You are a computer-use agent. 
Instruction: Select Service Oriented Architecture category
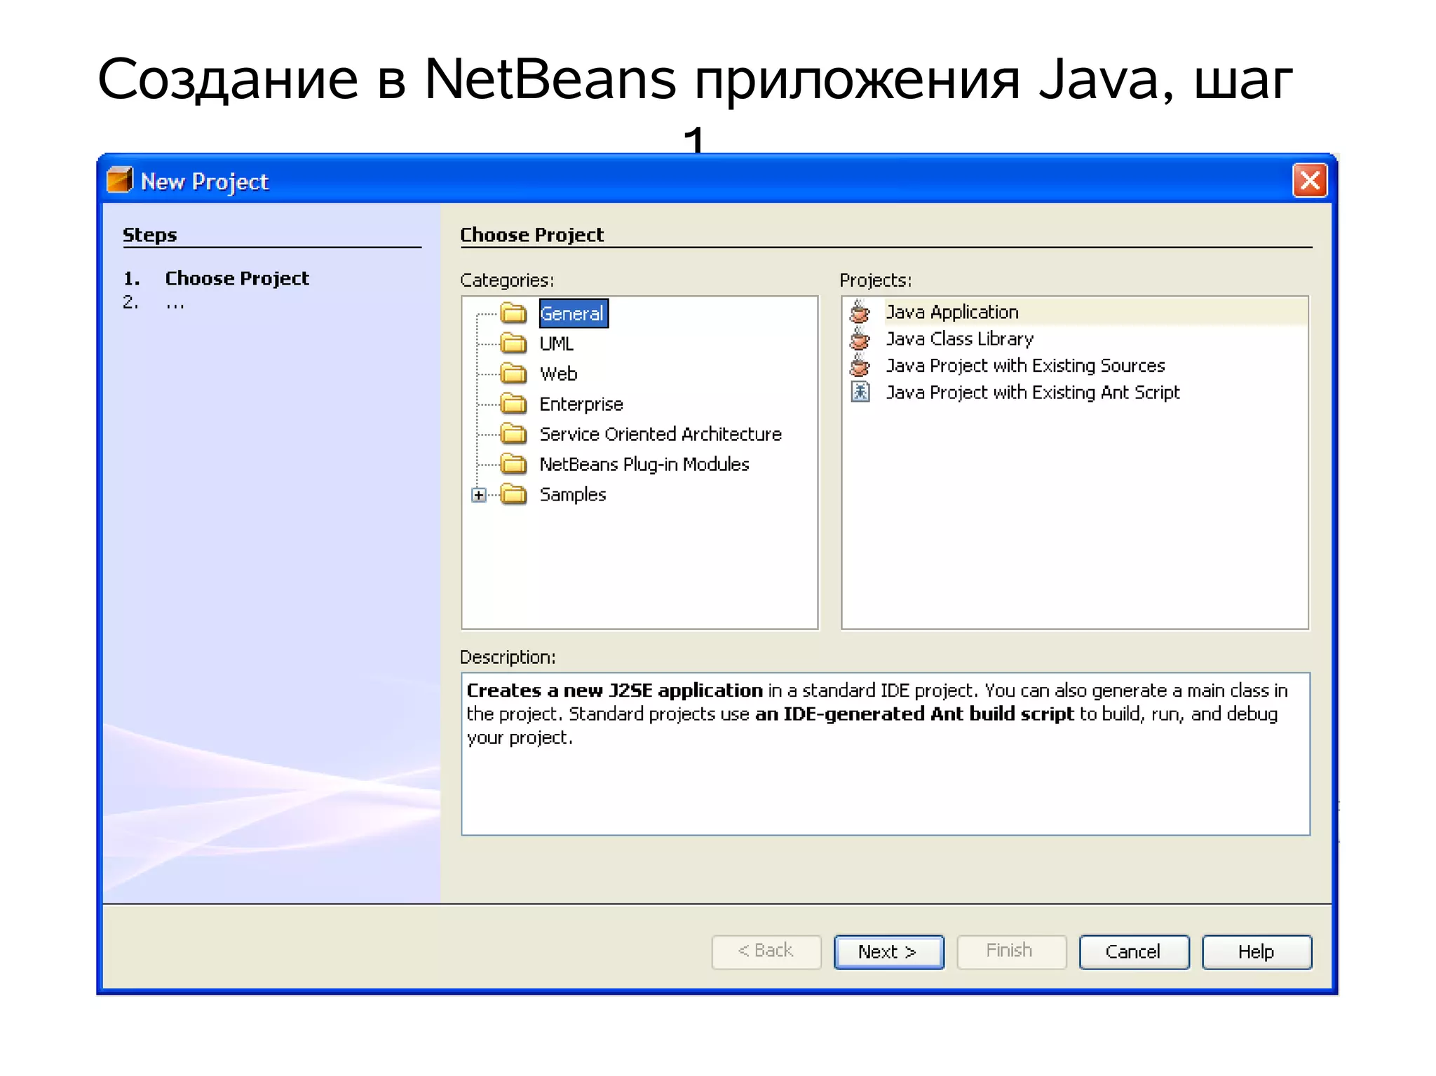coord(661,434)
